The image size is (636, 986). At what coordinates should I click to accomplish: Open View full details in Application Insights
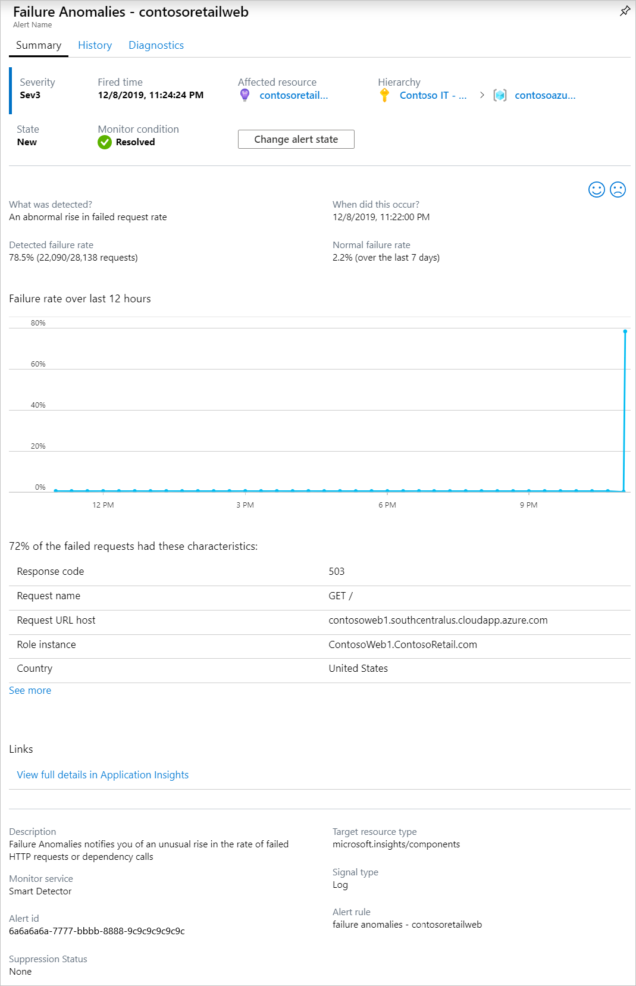point(103,775)
